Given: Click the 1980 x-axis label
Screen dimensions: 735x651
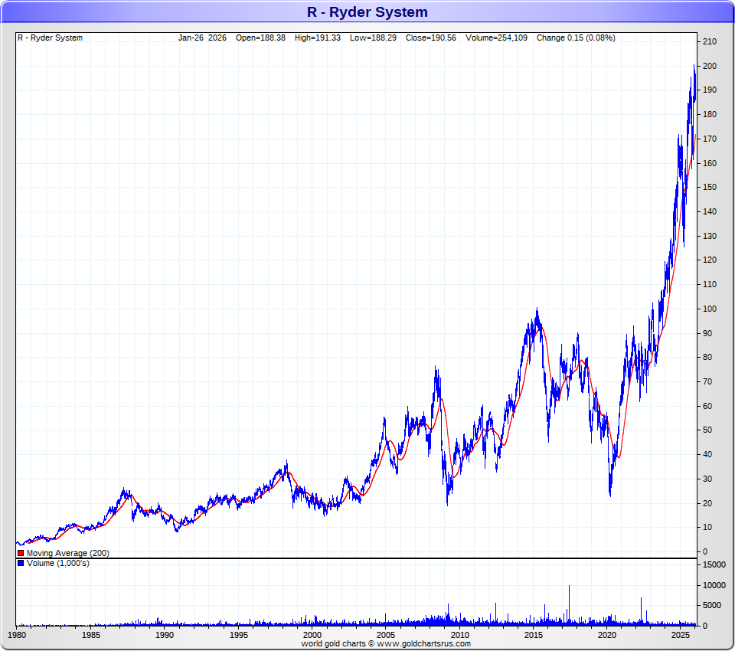Looking at the screenshot, I should tap(17, 635).
